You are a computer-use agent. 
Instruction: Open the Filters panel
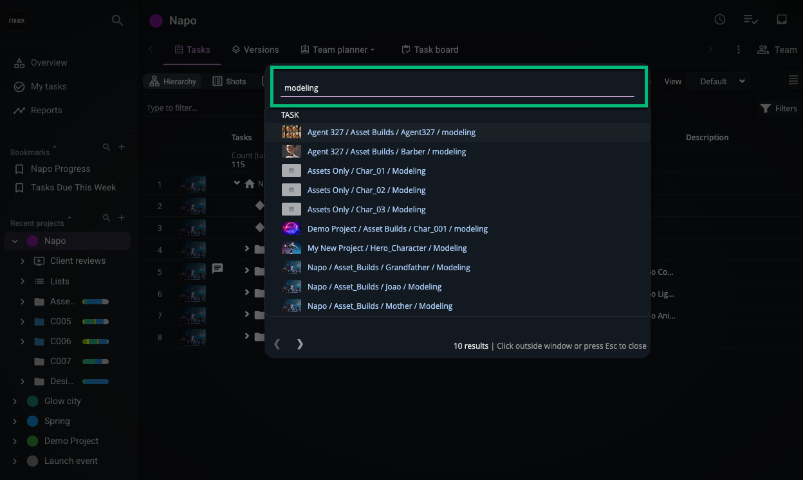(779, 109)
